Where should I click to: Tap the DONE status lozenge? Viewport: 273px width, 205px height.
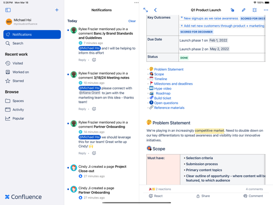[184, 58]
